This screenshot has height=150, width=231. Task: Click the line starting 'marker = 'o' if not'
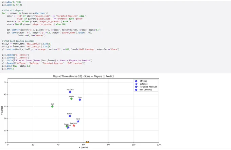[x=39, y=22]
